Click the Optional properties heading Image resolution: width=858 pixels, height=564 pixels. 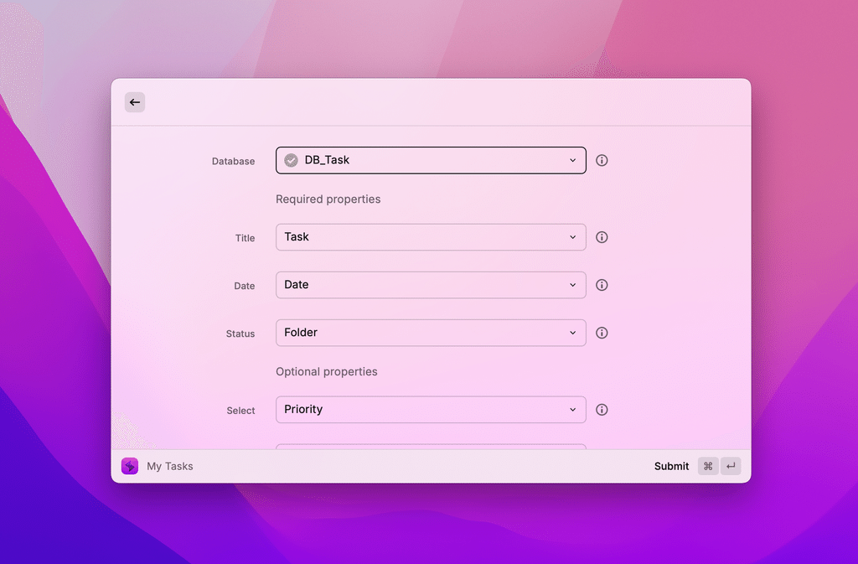[327, 371]
